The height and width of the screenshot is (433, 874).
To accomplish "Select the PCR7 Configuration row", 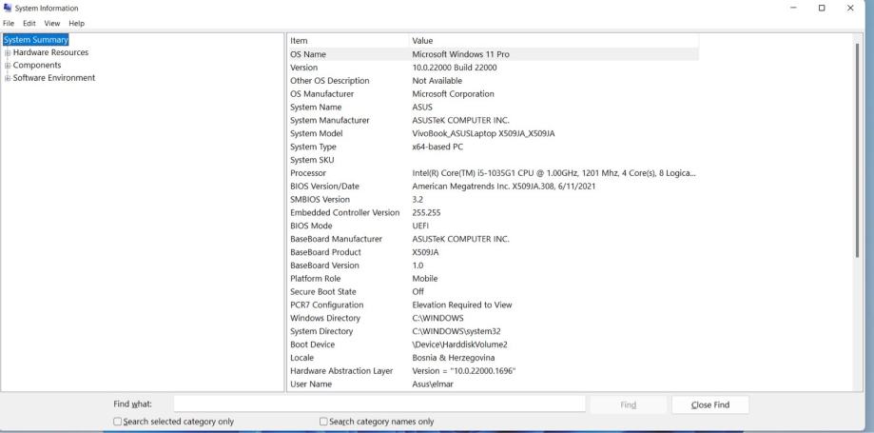I will point(493,305).
